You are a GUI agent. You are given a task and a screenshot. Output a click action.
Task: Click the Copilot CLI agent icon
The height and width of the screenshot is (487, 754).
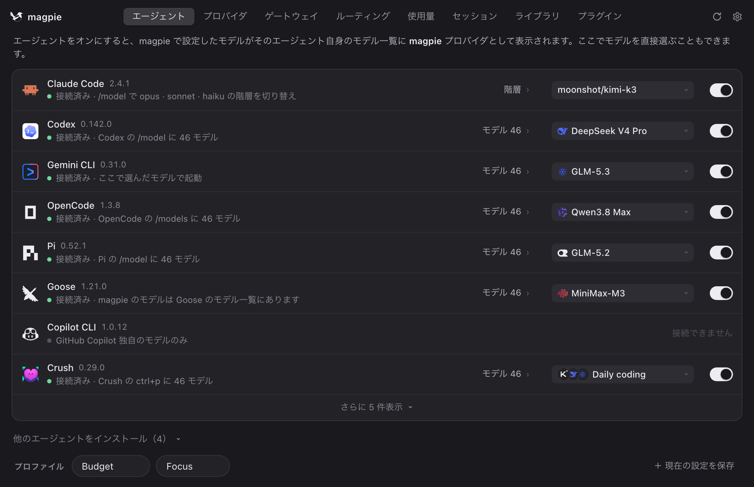click(x=30, y=334)
